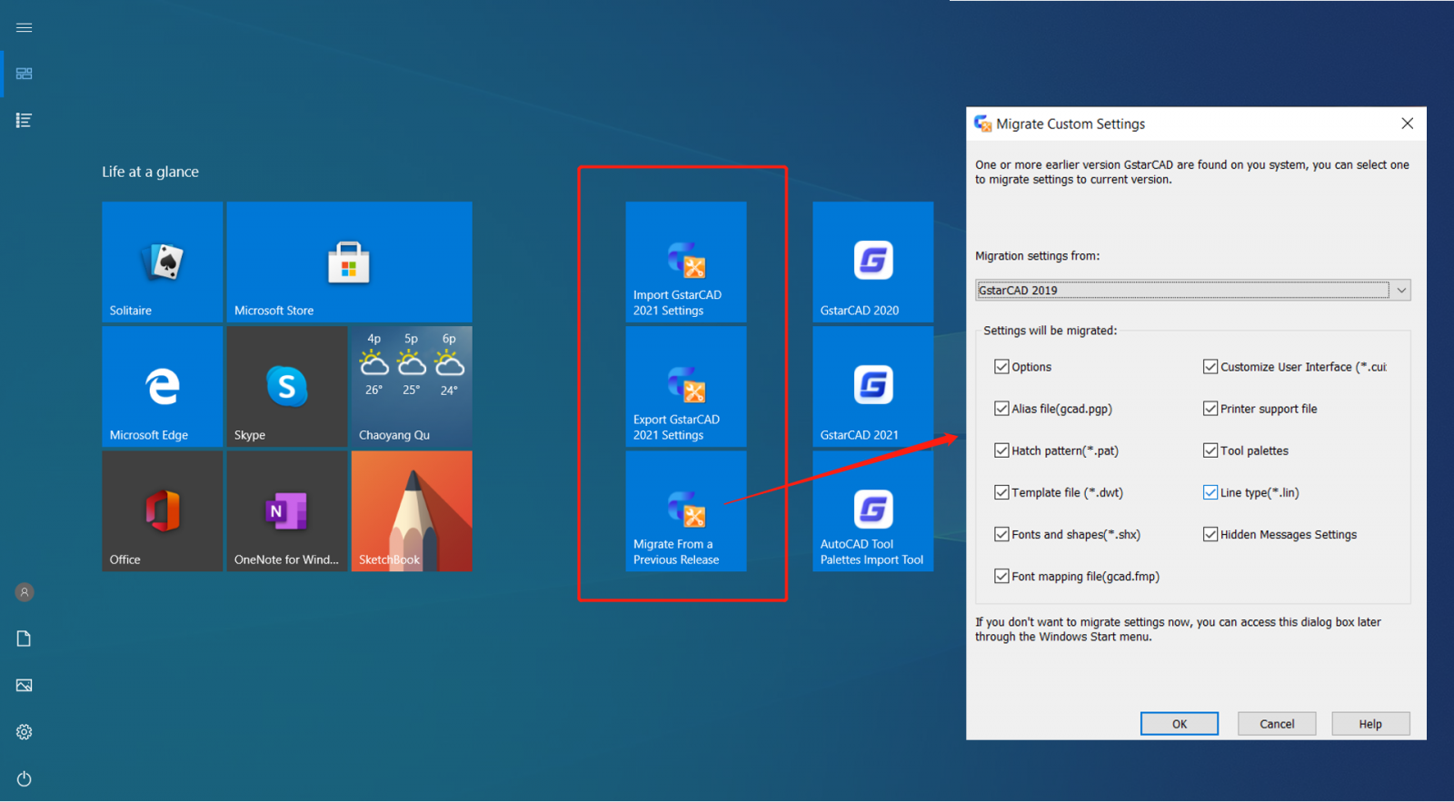The image size is (1454, 802).
Task: Open the Chaoyang Qu weather tile
Action: tap(412, 386)
